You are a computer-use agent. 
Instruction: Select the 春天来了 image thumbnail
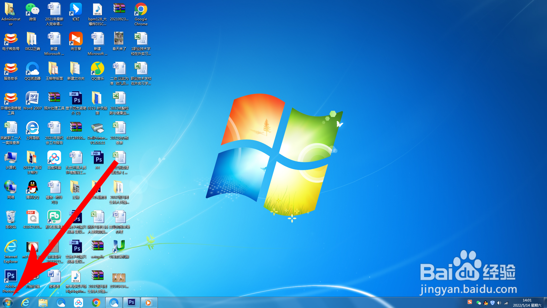click(x=119, y=42)
